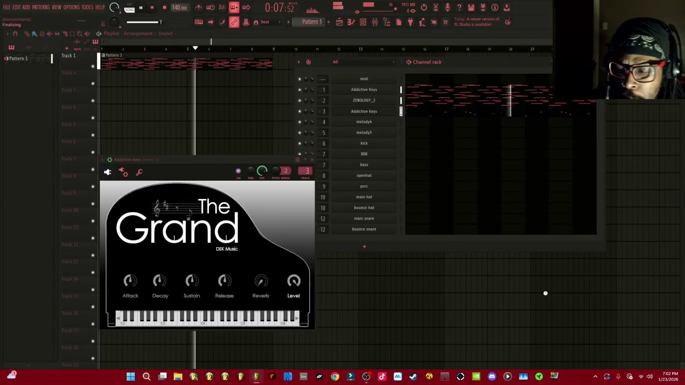The image size is (685, 385).
Task: Open the Playlist - Arrangement dropdown
Action: pyautogui.click(x=128, y=34)
